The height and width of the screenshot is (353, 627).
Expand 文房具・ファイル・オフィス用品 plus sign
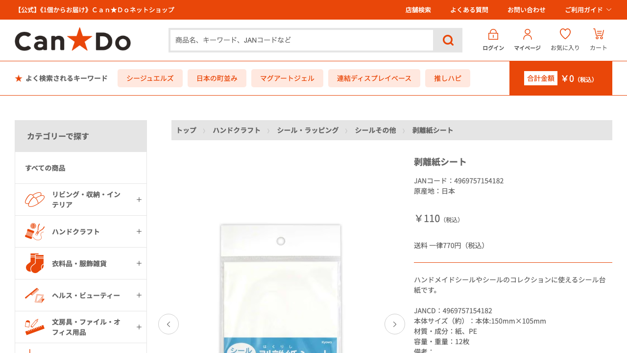tap(139, 327)
